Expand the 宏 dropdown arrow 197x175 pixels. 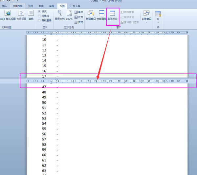pos(158,23)
